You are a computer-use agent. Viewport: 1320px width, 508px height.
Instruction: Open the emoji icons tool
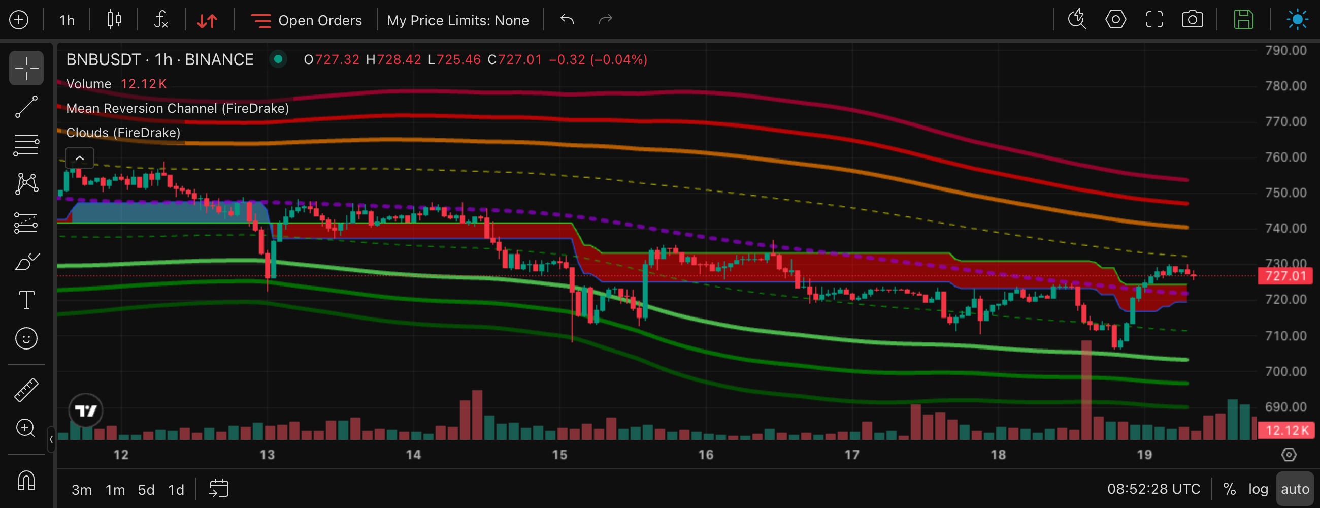point(26,338)
